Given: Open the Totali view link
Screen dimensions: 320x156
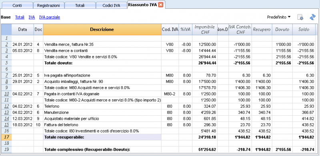Looking at the screenshot, I should point(20,17).
